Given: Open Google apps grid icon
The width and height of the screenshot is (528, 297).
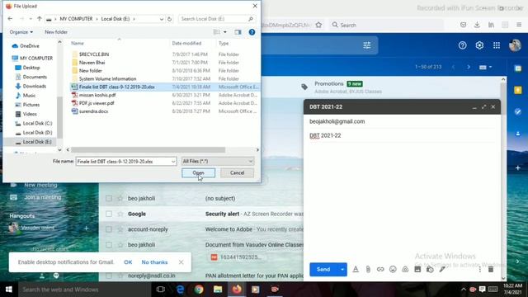Looking at the screenshot, I should click(x=497, y=45).
